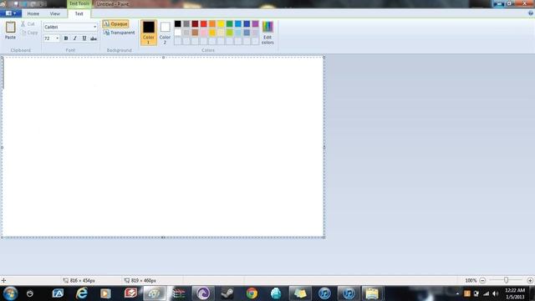Click the Paint taskbar icon
This screenshot has width=535, height=301.
154,293
